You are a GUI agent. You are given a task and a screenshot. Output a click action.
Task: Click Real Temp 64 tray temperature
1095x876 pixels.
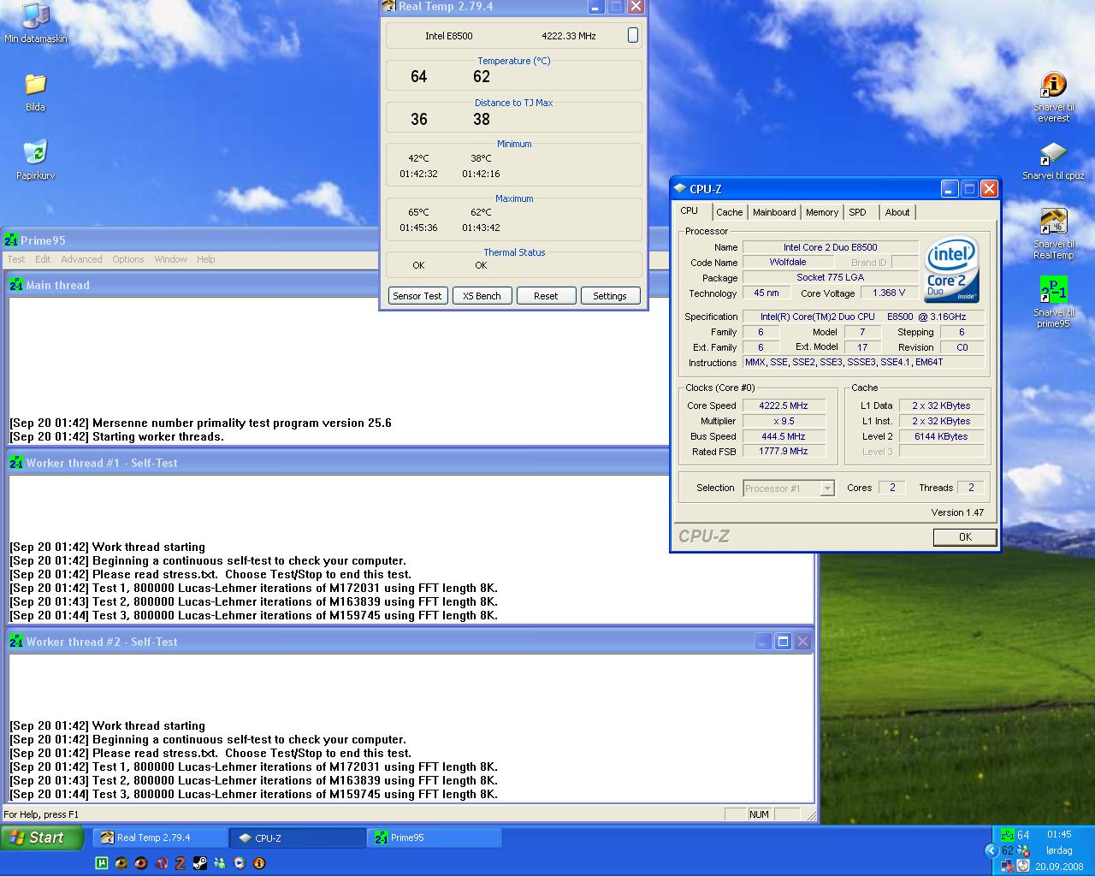tap(1023, 835)
